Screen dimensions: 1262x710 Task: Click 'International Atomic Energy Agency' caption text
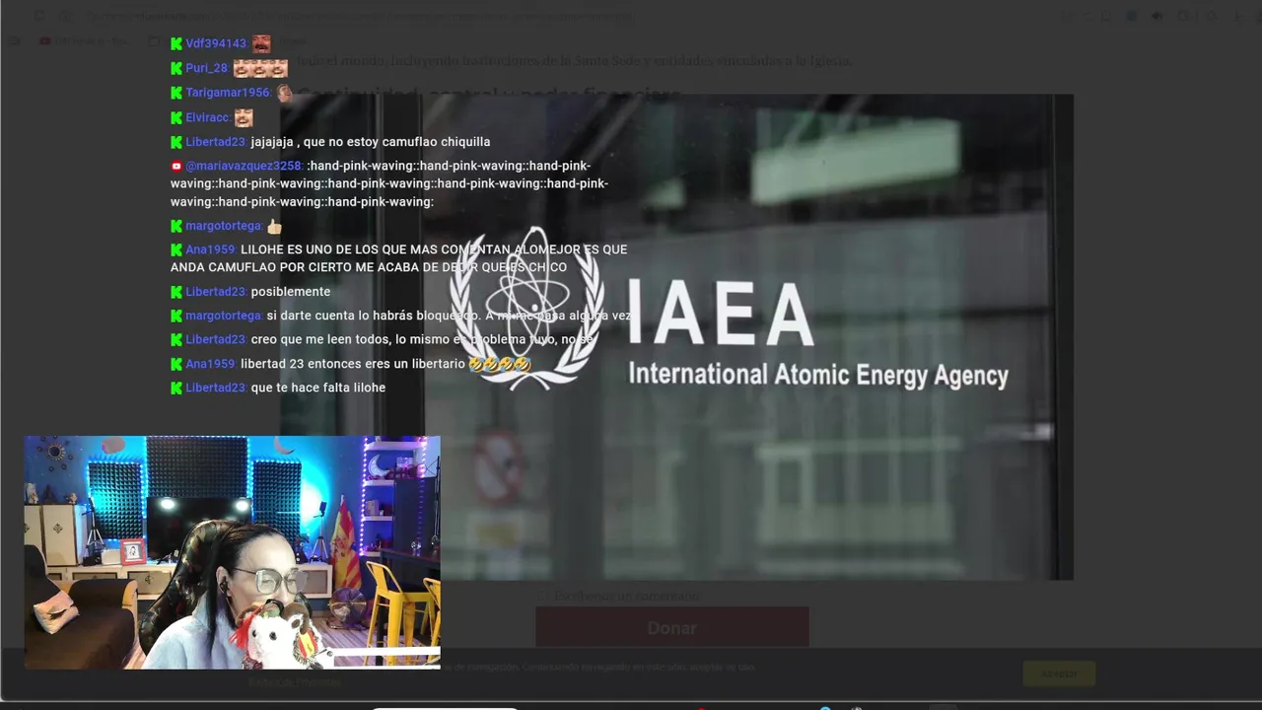coord(818,375)
